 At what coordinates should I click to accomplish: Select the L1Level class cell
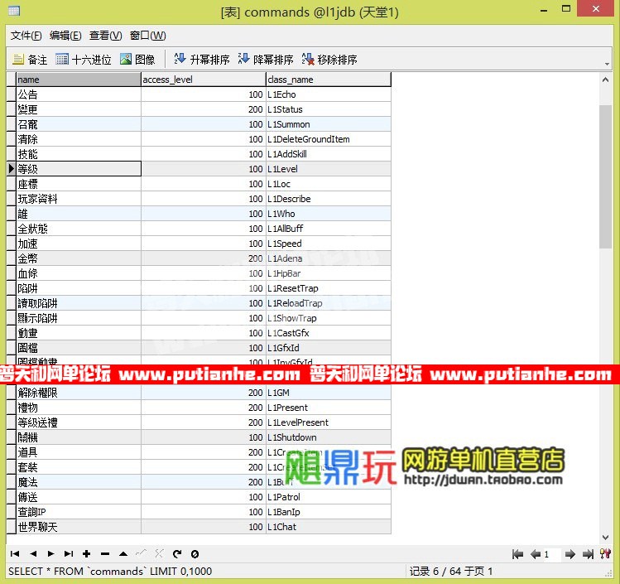pos(329,169)
